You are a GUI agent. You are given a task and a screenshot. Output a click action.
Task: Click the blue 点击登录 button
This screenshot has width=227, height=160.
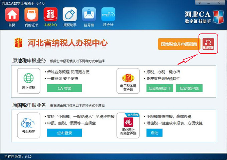coord(64,133)
